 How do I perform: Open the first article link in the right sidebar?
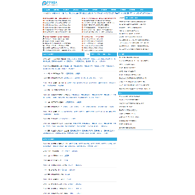pos(133,22)
